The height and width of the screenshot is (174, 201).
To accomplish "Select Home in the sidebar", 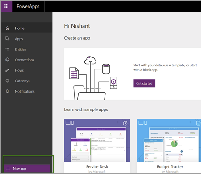I will coord(26,28).
